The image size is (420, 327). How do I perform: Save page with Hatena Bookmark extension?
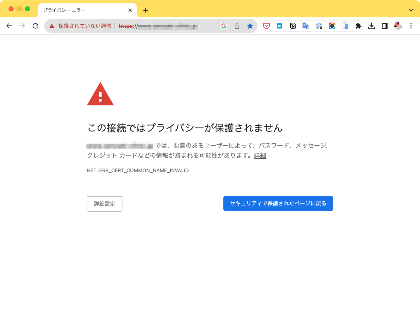[279, 26]
